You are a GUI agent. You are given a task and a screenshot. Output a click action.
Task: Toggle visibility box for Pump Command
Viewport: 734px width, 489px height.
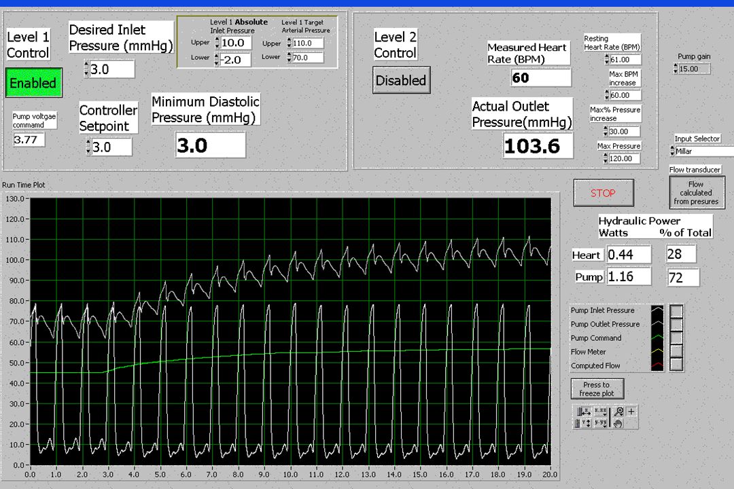pos(676,338)
